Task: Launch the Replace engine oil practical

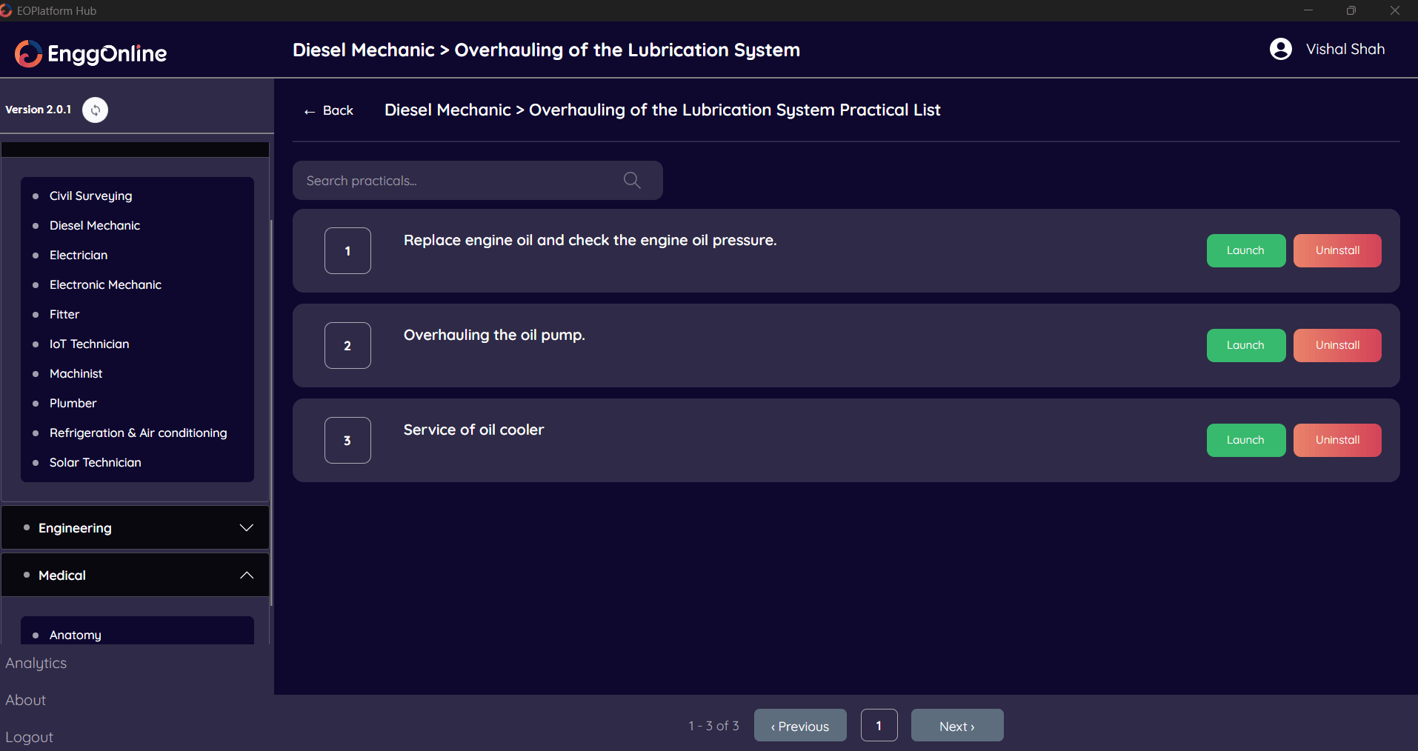Action: [x=1245, y=250]
